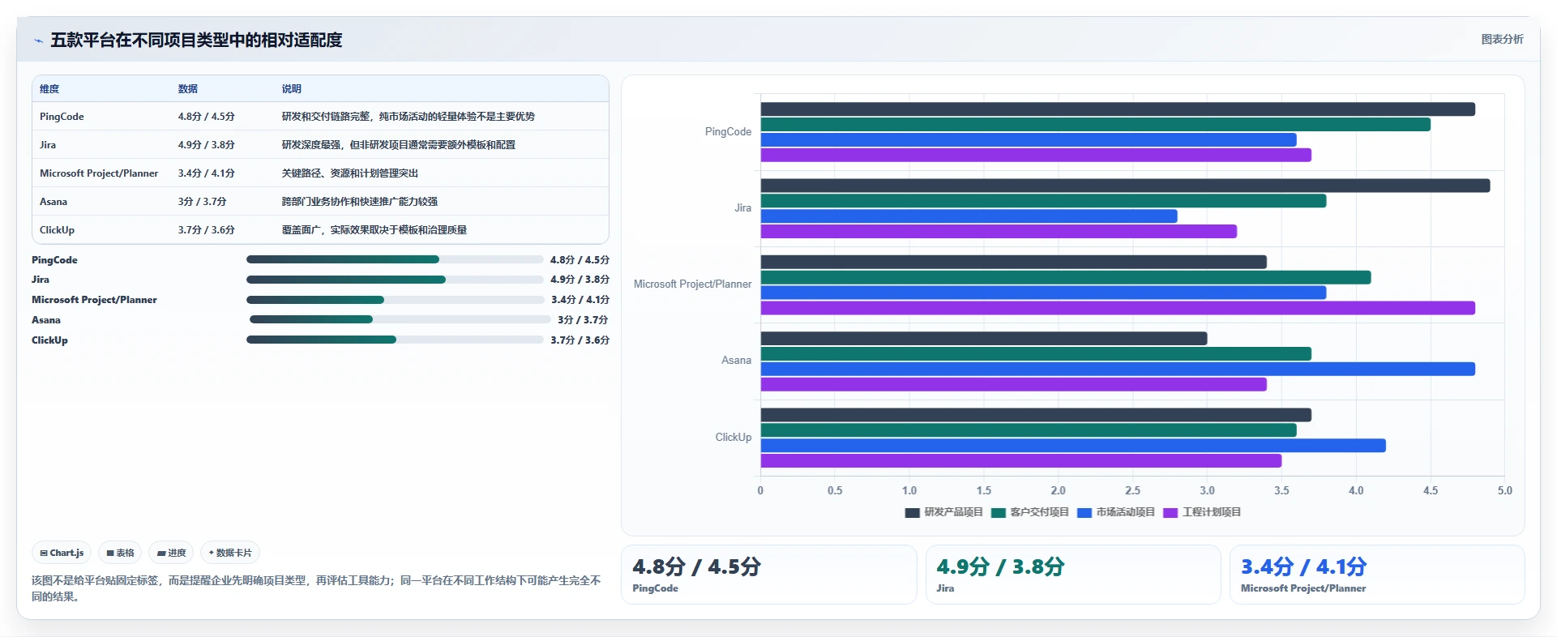Click the ClickUp progress bar
Screen dimensions: 1557x637
(x=395, y=340)
